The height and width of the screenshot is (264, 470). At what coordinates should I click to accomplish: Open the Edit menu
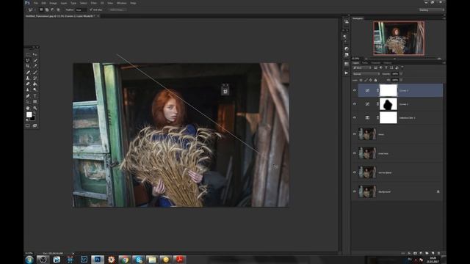[x=43, y=3]
